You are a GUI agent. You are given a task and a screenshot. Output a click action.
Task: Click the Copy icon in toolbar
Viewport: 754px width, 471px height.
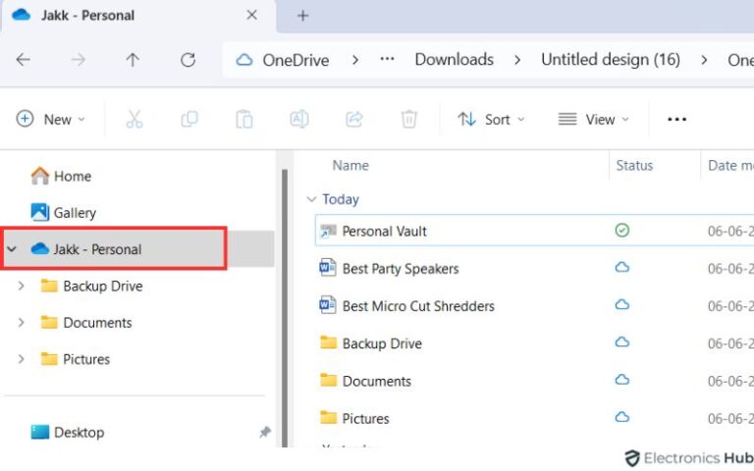click(189, 119)
